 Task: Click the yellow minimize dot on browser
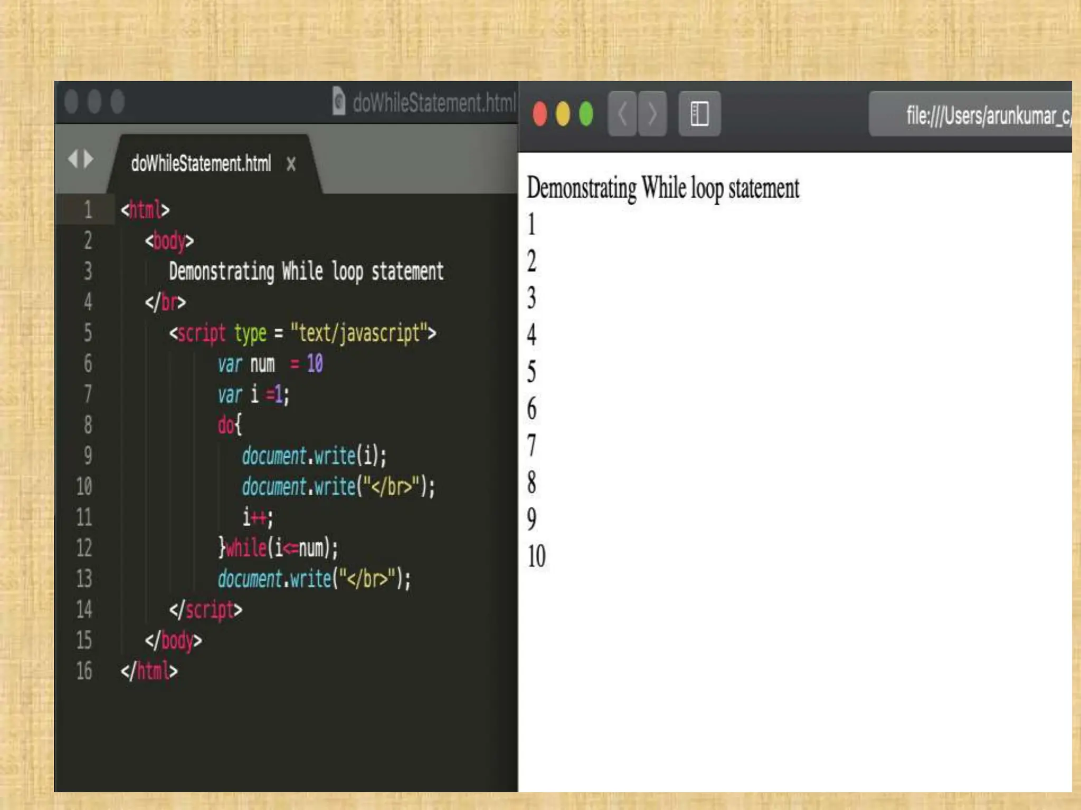click(x=563, y=114)
